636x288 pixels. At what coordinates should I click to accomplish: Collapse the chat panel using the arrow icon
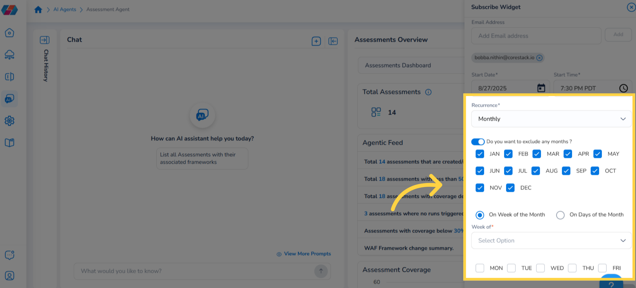pyautogui.click(x=333, y=41)
